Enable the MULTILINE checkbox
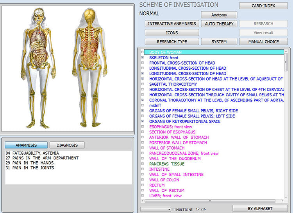Viewport: 293px width, 213px height. click(x=174, y=209)
